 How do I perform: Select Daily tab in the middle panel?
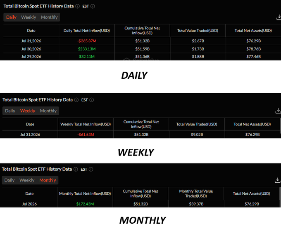(10, 111)
